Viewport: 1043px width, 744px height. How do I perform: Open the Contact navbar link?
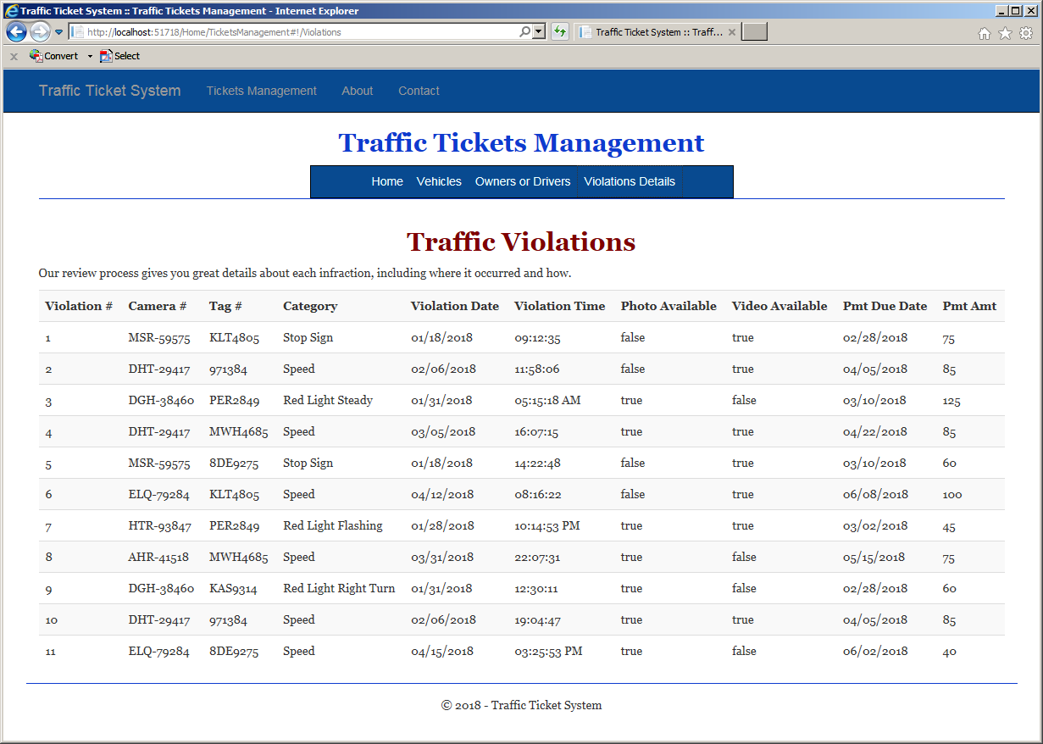tap(419, 91)
